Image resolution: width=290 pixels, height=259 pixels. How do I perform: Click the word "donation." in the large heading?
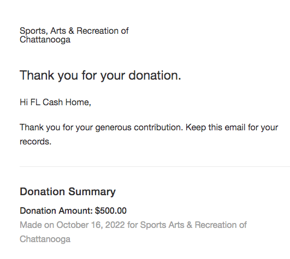(x=155, y=75)
